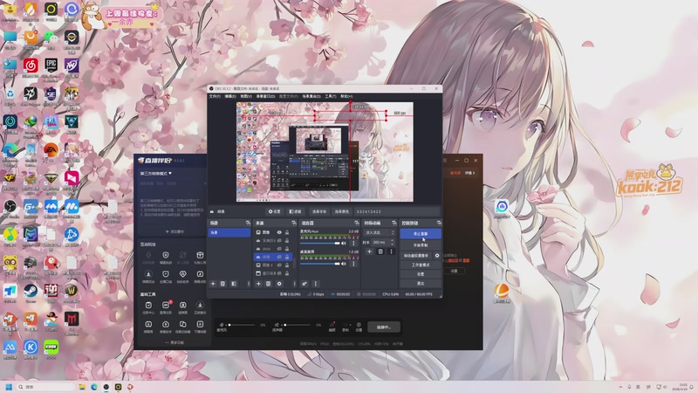
Task: Increase transition duration 300 ms stepper
Action: 392,241
